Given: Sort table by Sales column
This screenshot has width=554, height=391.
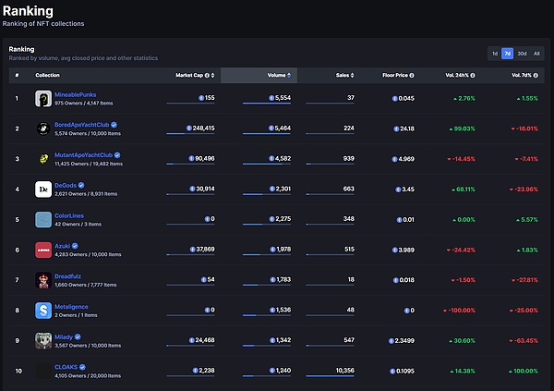Looking at the screenshot, I should tap(342, 74).
